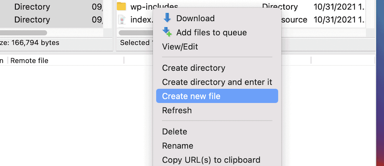Screen dimensions: 384x166
Task: Select the index. file row name
Action: (142, 20)
